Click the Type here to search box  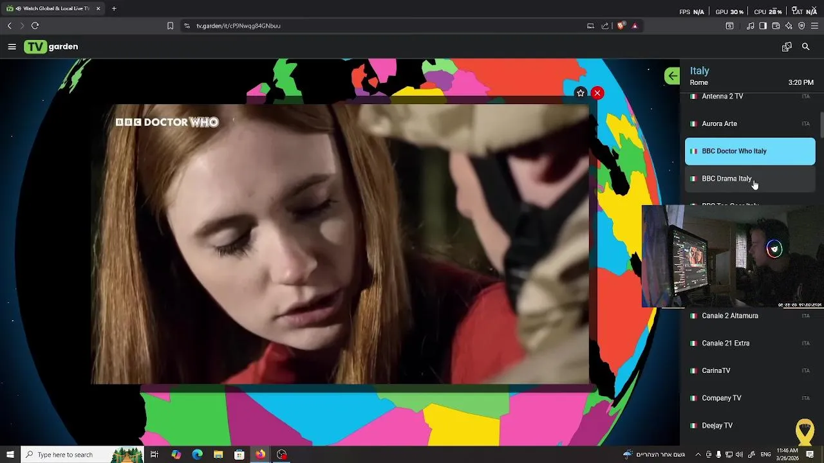click(x=82, y=455)
